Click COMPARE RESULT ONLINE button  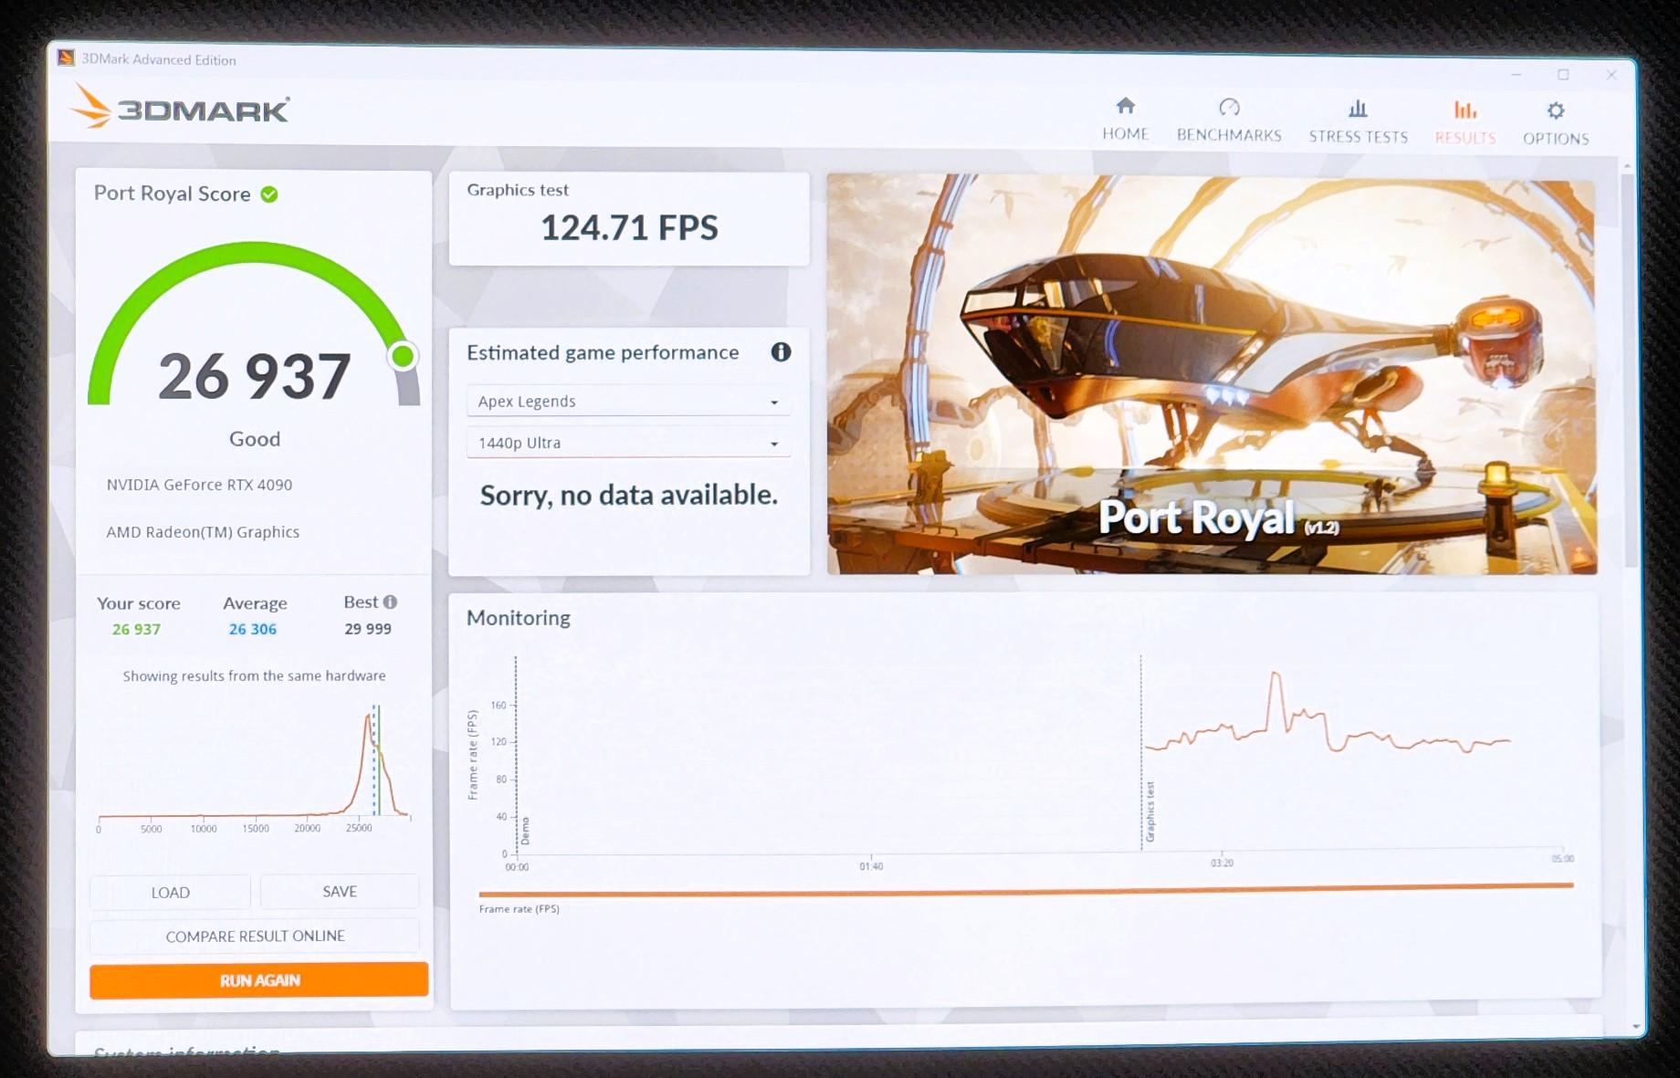255,937
